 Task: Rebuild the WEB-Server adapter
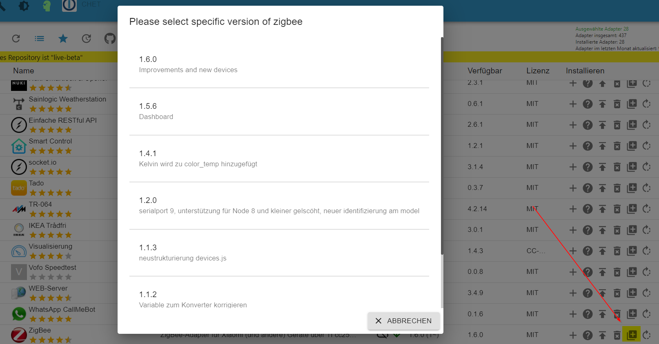[x=646, y=293]
